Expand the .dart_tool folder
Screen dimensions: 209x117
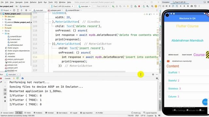click(x=3, y=17)
